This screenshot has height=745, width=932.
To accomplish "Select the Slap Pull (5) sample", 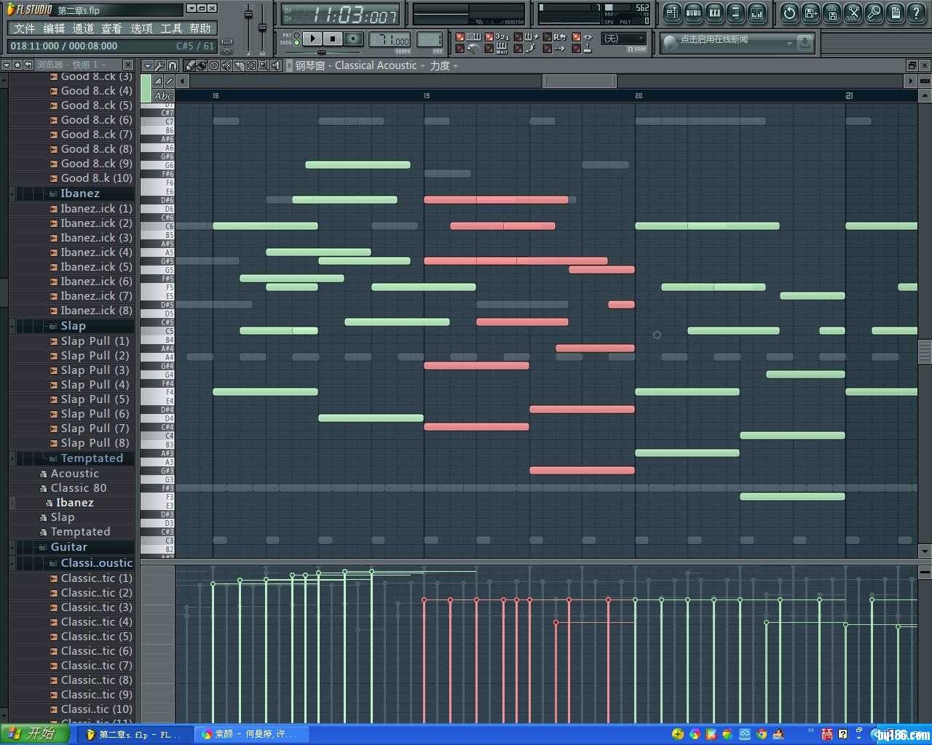I will [x=95, y=399].
